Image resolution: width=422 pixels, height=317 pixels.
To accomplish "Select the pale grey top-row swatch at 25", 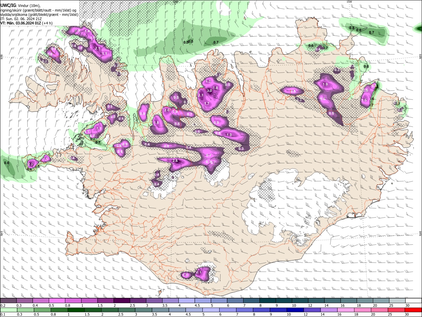I will click(397, 301).
